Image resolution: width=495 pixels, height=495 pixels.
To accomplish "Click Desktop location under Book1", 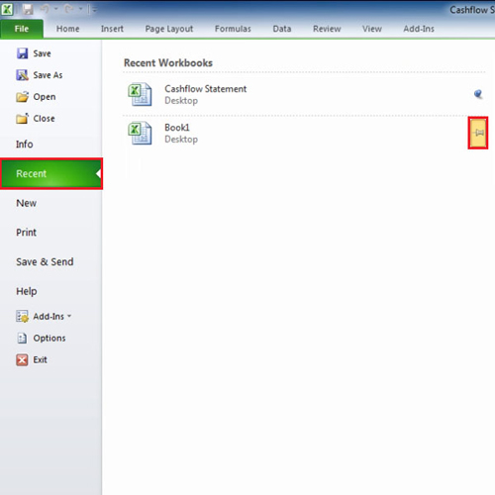I will coord(181,140).
